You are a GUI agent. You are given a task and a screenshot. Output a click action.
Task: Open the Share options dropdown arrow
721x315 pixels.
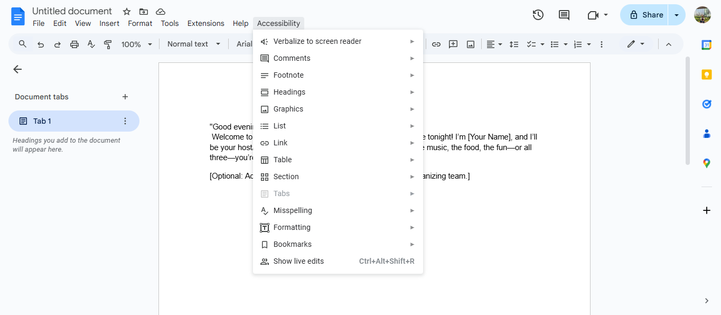point(677,15)
